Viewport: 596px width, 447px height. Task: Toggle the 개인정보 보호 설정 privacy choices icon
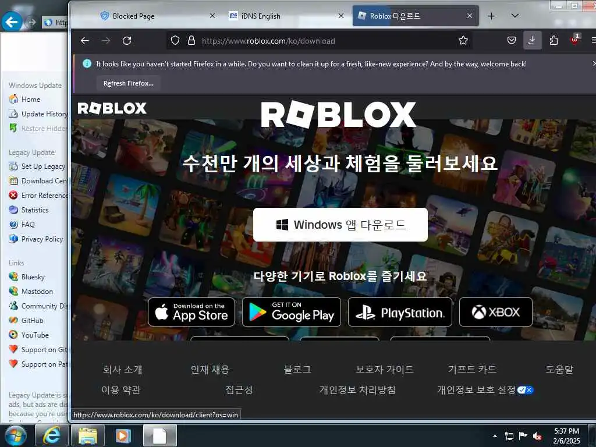coord(526,390)
